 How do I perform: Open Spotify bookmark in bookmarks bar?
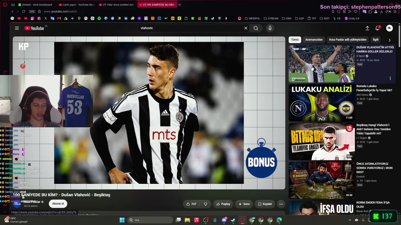[99, 18]
